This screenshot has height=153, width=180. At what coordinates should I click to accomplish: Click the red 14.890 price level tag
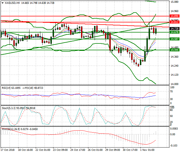[x=174, y=16]
